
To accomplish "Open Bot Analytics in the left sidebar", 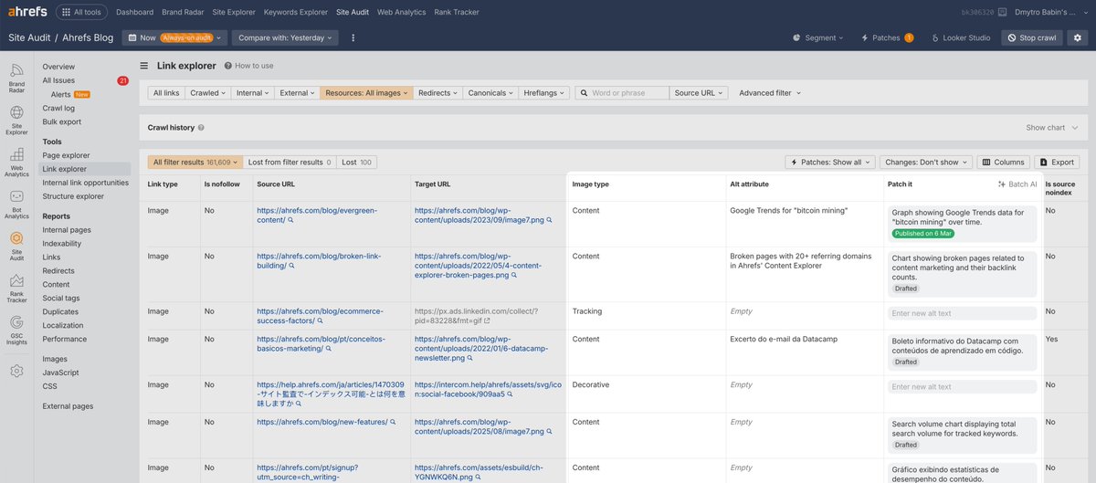I will click(x=16, y=205).
